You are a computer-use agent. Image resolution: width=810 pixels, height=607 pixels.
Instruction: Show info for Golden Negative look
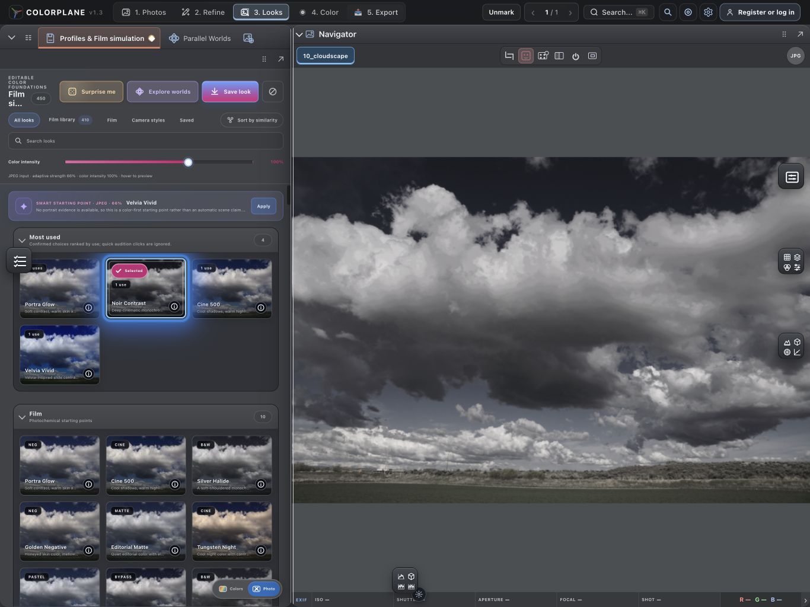point(88,551)
